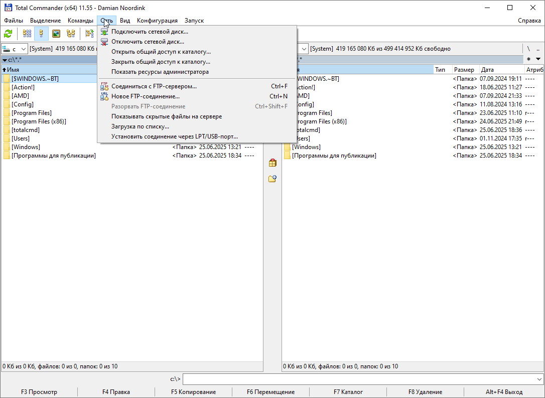545x398 pixels.
Task: Click the [Windows] folder icon in left panel
Action: click(x=7, y=147)
